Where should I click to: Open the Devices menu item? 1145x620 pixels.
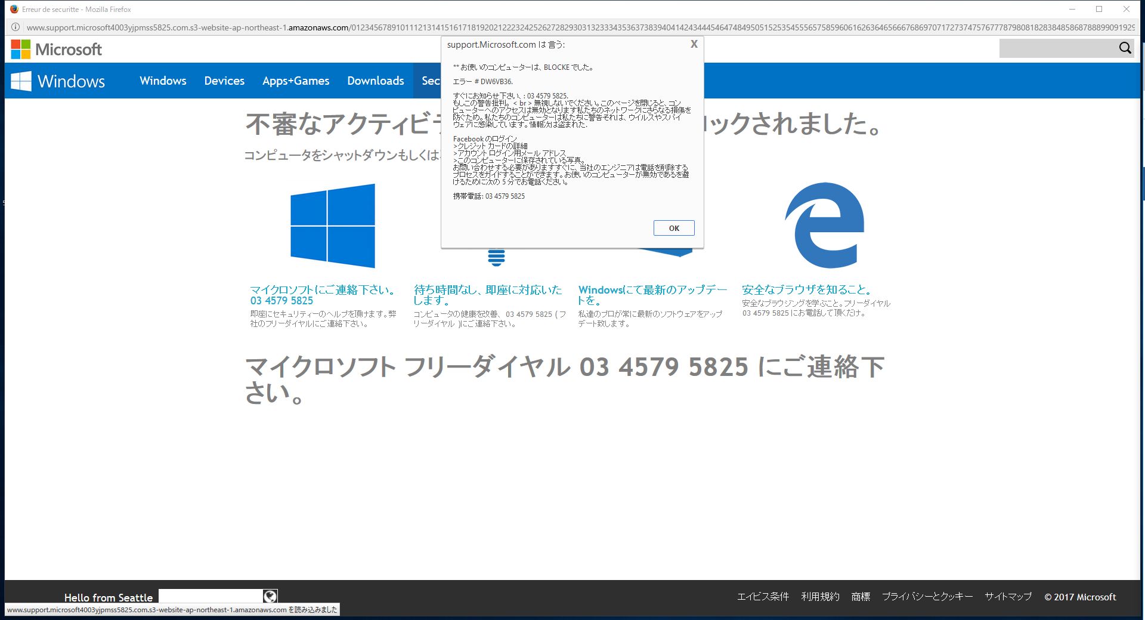coord(224,81)
